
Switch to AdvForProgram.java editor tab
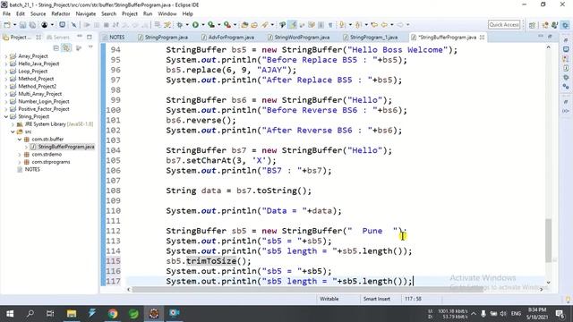227,38
